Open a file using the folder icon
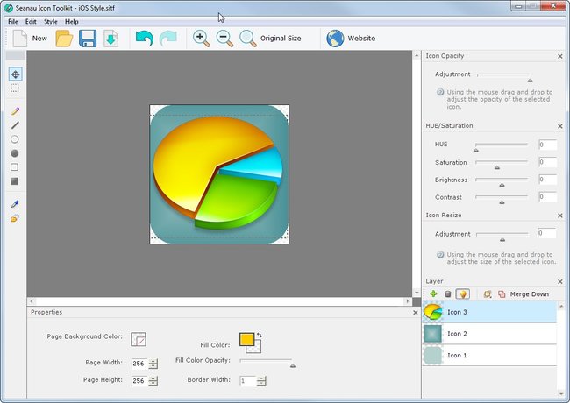This screenshot has width=570, height=403. pos(64,39)
